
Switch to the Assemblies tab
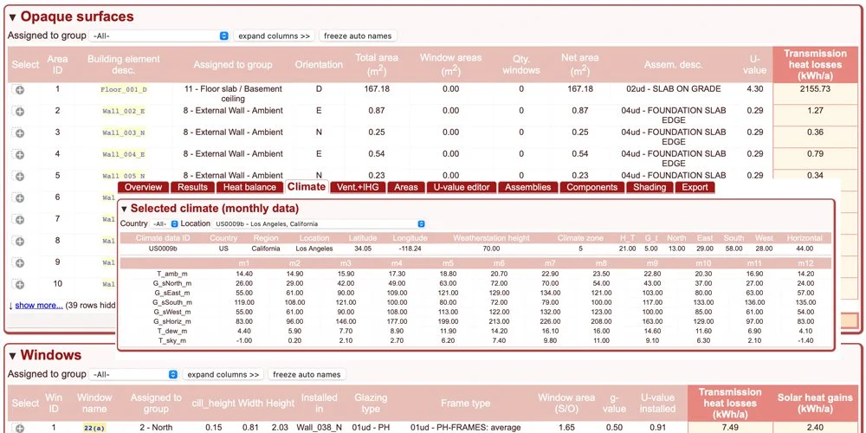tap(527, 187)
